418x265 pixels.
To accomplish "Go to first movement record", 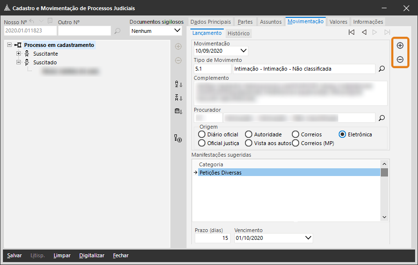I will [351, 32].
